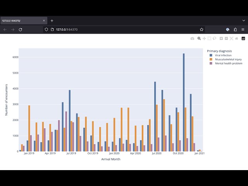Select the Zoom tool in modebar
248x186 pixels.
[x=199, y=38]
